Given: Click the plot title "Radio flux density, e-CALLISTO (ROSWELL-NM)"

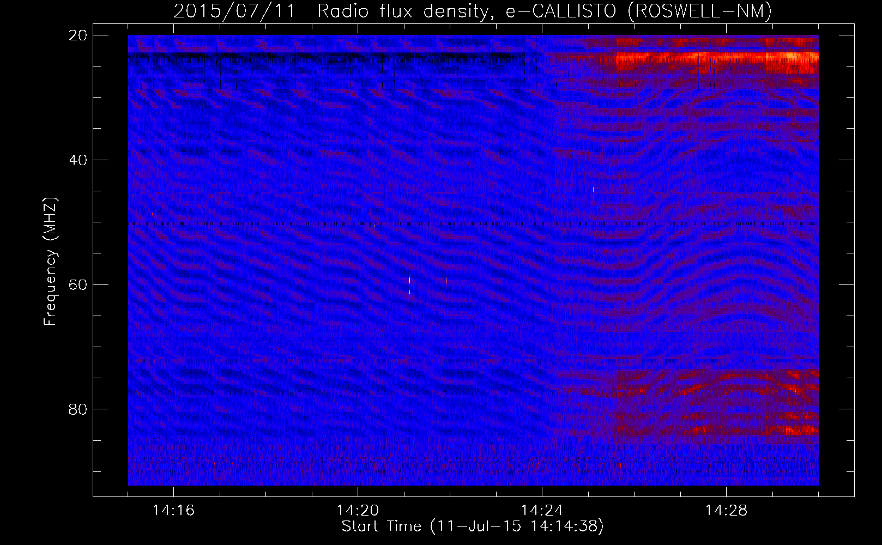Looking at the screenshot, I should (x=545, y=11).
